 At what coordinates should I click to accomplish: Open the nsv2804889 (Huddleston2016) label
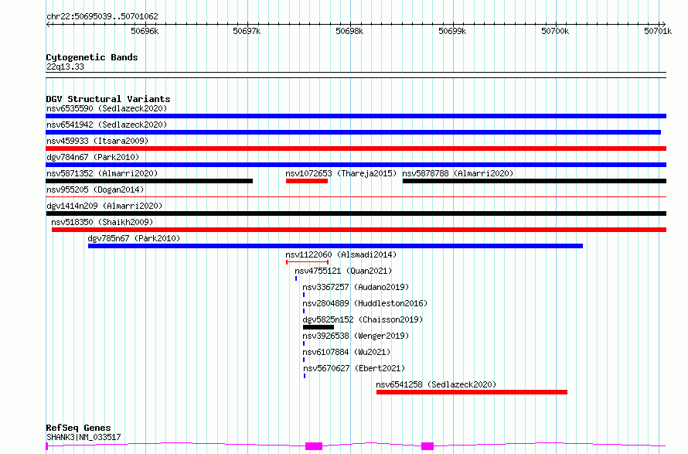[365, 303]
